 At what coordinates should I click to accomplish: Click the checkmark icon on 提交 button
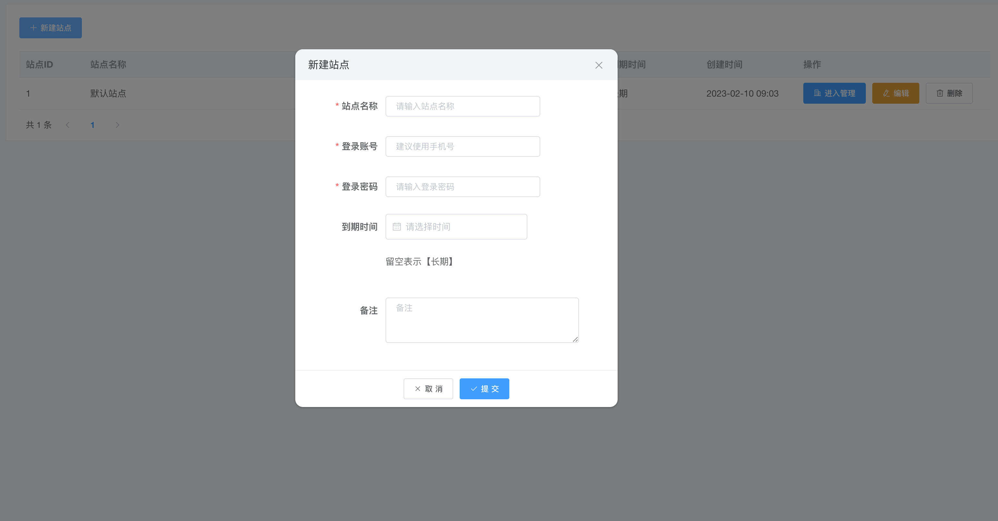(474, 389)
